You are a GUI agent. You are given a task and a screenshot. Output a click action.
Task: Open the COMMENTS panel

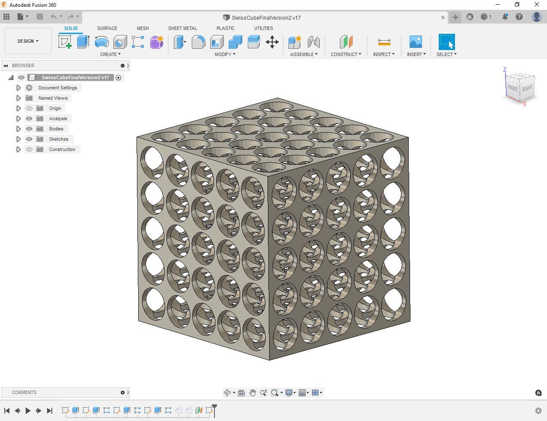[24, 392]
